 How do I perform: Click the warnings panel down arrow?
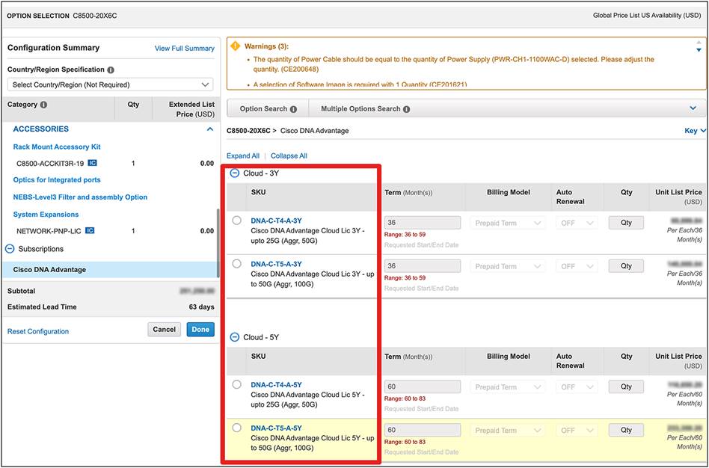coord(699,50)
